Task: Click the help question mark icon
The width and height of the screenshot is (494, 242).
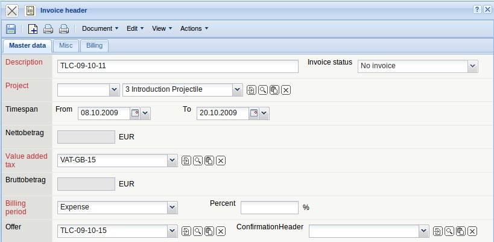Action: click(x=477, y=10)
